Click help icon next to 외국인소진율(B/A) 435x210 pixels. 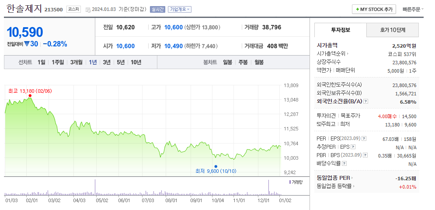365,101
